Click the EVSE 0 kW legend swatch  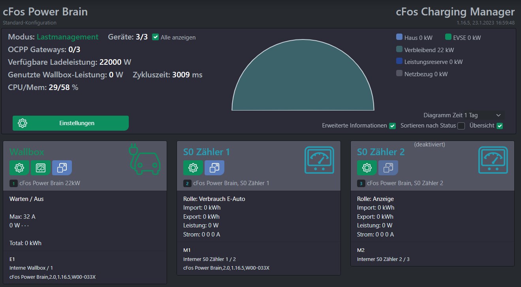[448, 38]
